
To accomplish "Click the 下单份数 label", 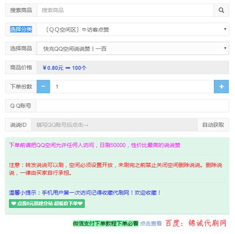I will (x=21, y=87).
